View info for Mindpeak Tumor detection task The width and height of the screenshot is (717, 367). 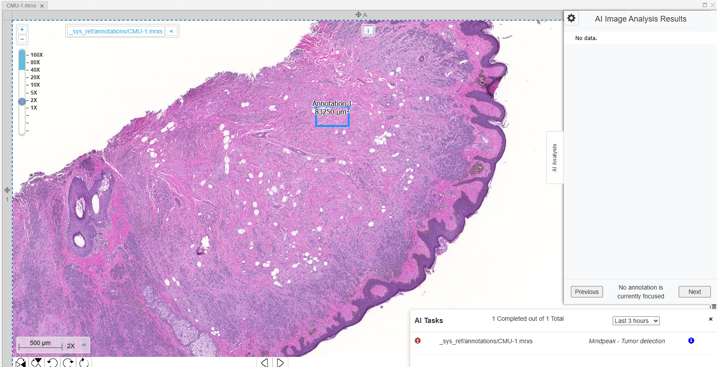click(x=691, y=341)
